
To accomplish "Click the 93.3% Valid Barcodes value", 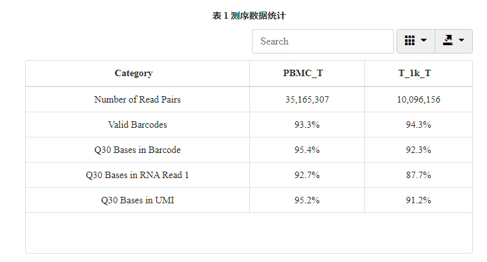I will 307,125.
